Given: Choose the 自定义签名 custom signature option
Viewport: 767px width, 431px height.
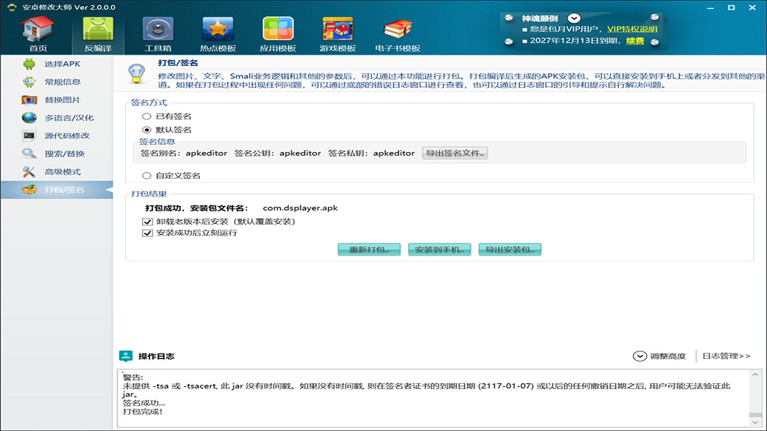Looking at the screenshot, I should click(146, 175).
